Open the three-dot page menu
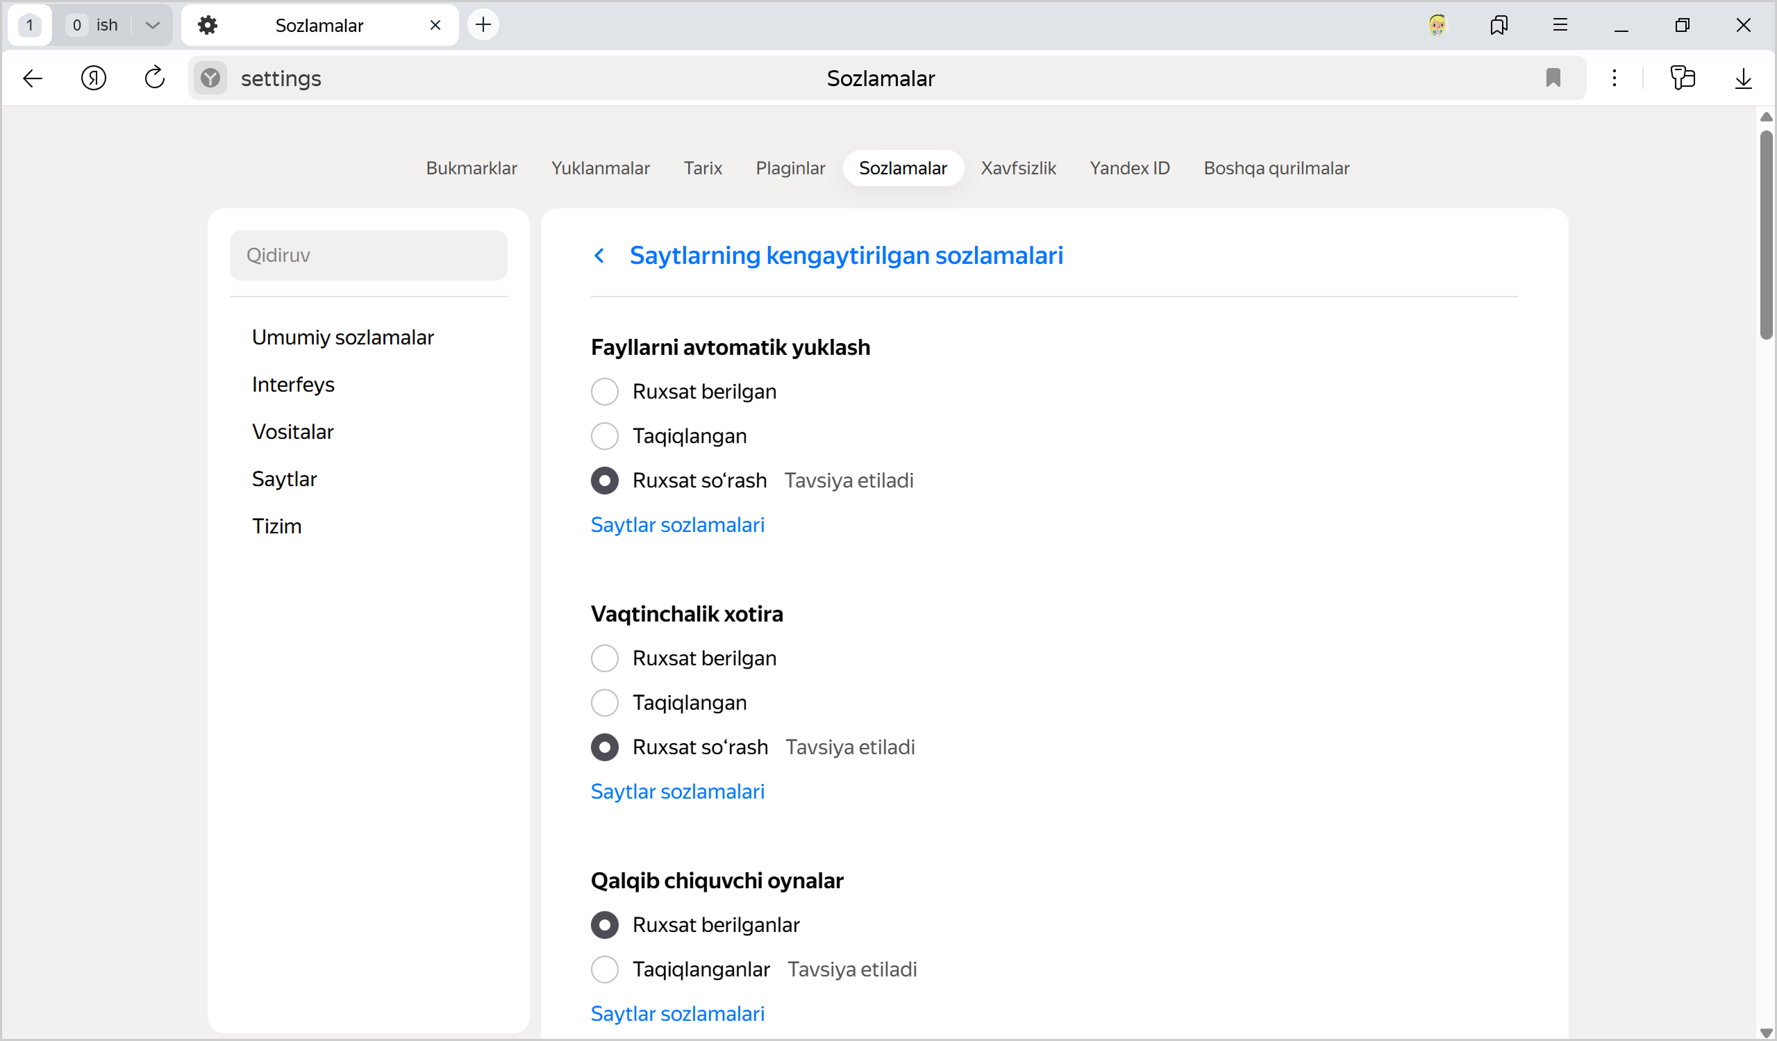This screenshot has width=1777, height=1041. pyautogui.click(x=1614, y=78)
